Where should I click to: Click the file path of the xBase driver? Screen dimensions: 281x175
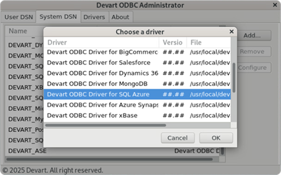pyautogui.click(x=210, y=116)
